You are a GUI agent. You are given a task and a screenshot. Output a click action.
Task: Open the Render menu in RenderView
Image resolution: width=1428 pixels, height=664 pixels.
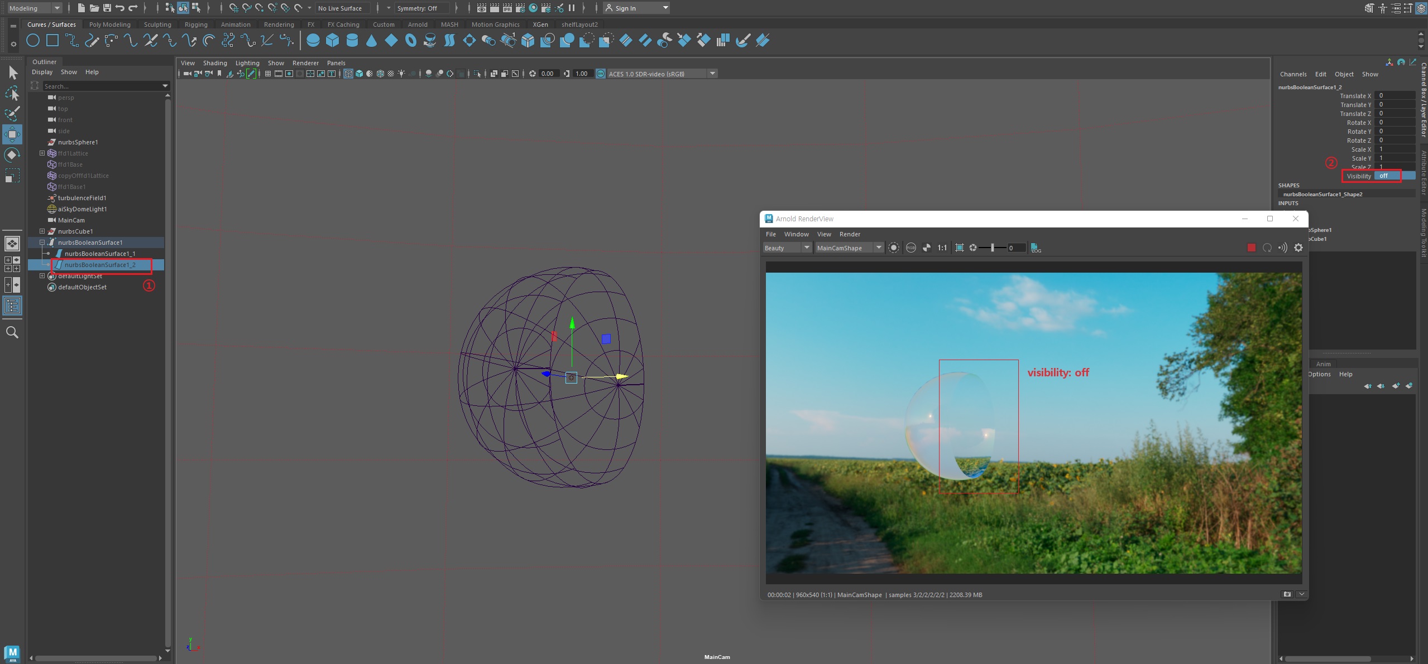[x=850, y=234]
